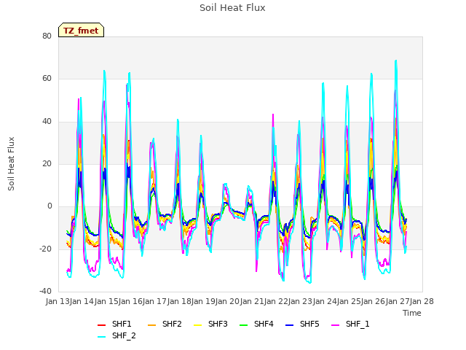Toggle the SHF1 legend entry
The image size is (466, 350).
(114, 324)
